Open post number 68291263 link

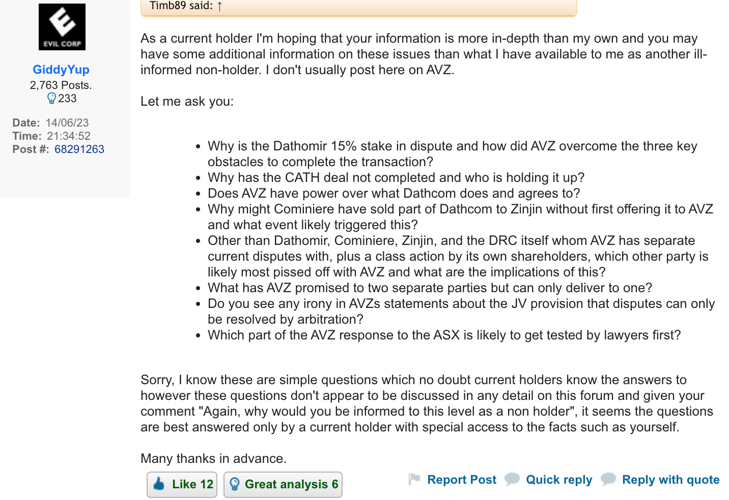click(79, 149)
